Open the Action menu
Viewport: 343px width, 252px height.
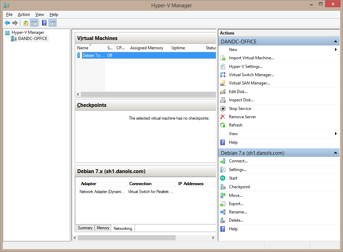coord(24,14)
